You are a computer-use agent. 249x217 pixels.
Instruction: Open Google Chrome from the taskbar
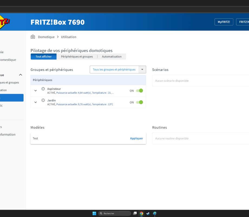pos(141,213)
